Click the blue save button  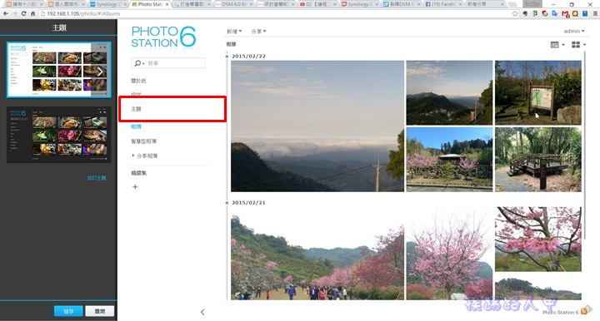point(68,312)
